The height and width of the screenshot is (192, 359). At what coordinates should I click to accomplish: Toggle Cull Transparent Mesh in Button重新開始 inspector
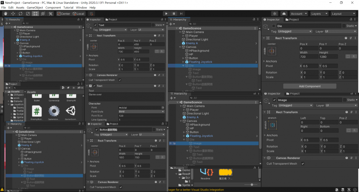point(121,187)
